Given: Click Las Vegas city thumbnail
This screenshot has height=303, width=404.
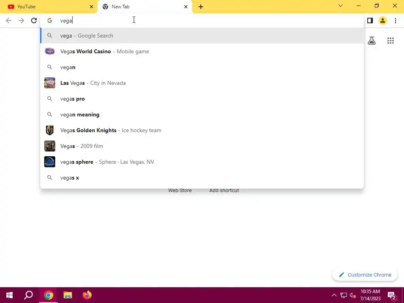Looking at the screenshot, I should (x=50, y=83).
